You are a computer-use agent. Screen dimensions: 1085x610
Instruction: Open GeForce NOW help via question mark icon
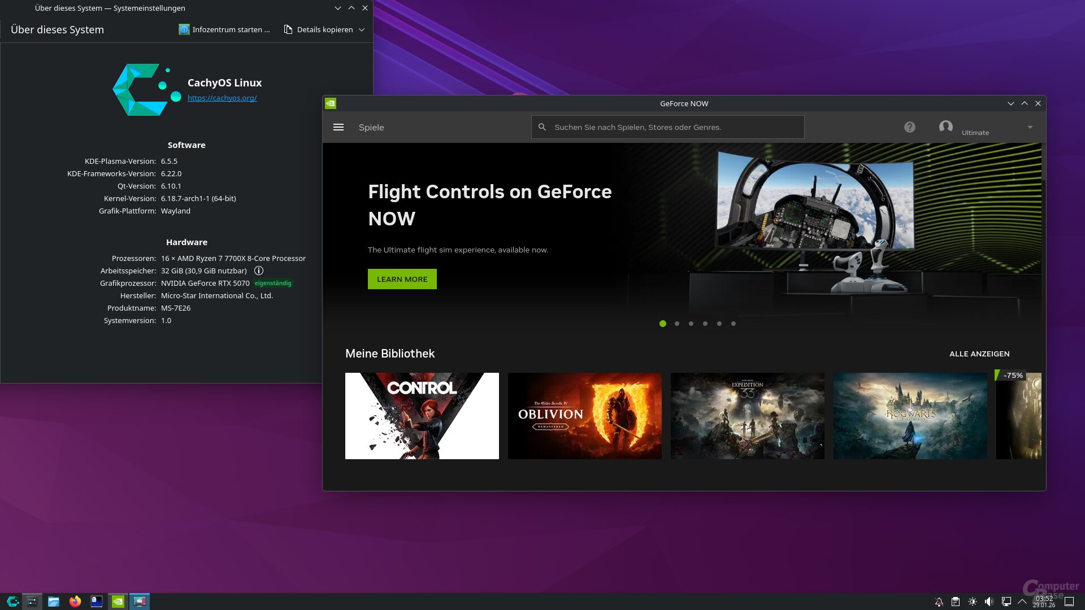(909, 127)
